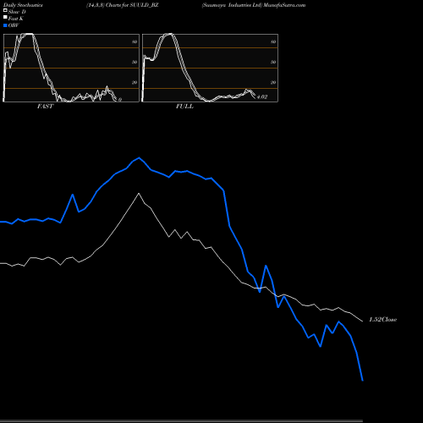Click the 'Fast K' legend label
The width and height of the screenshot is (423, 423).
click(16, 19)
